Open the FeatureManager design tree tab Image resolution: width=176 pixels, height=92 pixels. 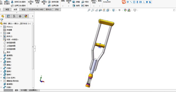point(3,16)
